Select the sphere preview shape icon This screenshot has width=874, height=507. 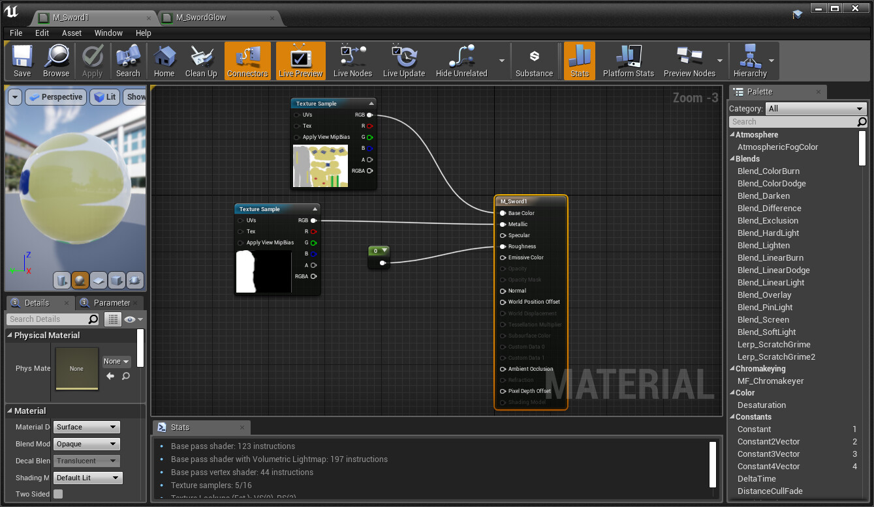80,280
